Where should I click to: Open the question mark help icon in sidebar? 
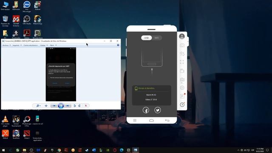[x=182, y=105]
